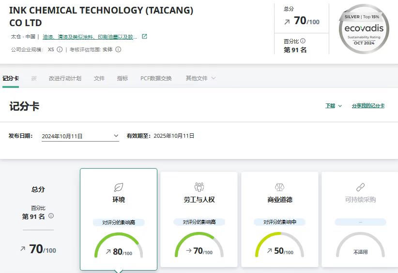Click info icon next to 考核评估范围 实体

[118, 49]
